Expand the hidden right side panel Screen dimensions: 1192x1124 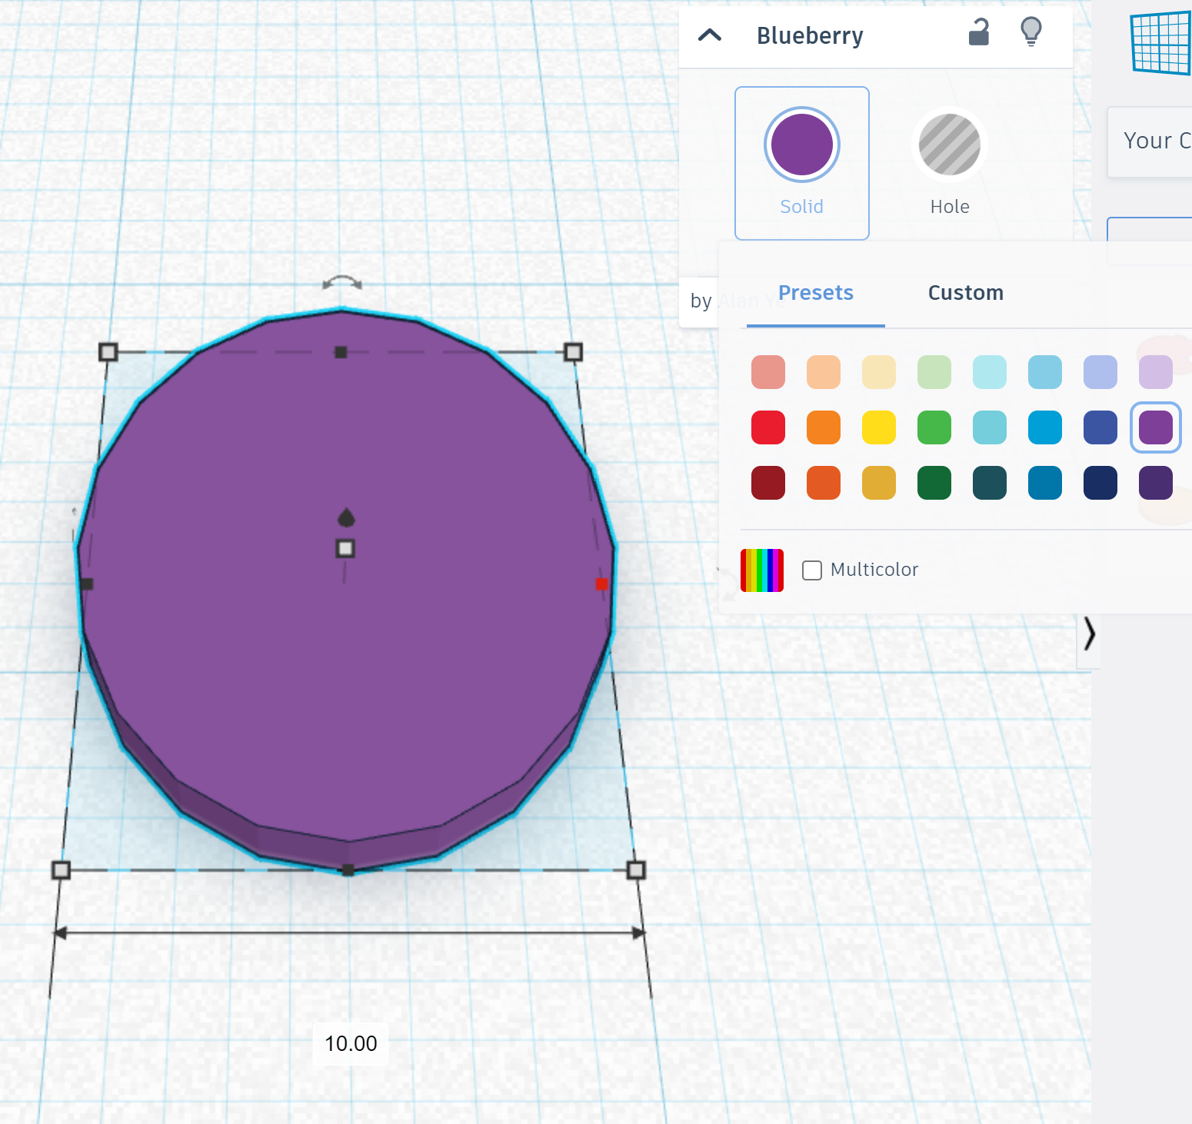[x=1089, y=635]
